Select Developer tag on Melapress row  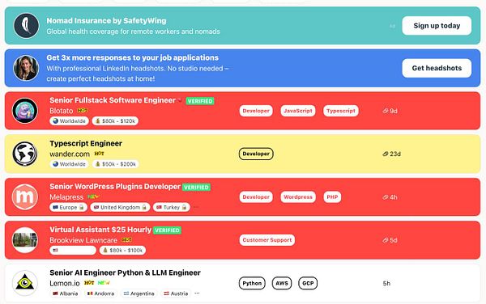[x=256, y=197]
